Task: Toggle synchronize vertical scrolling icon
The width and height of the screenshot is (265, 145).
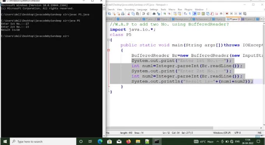Action: [175, 14]
